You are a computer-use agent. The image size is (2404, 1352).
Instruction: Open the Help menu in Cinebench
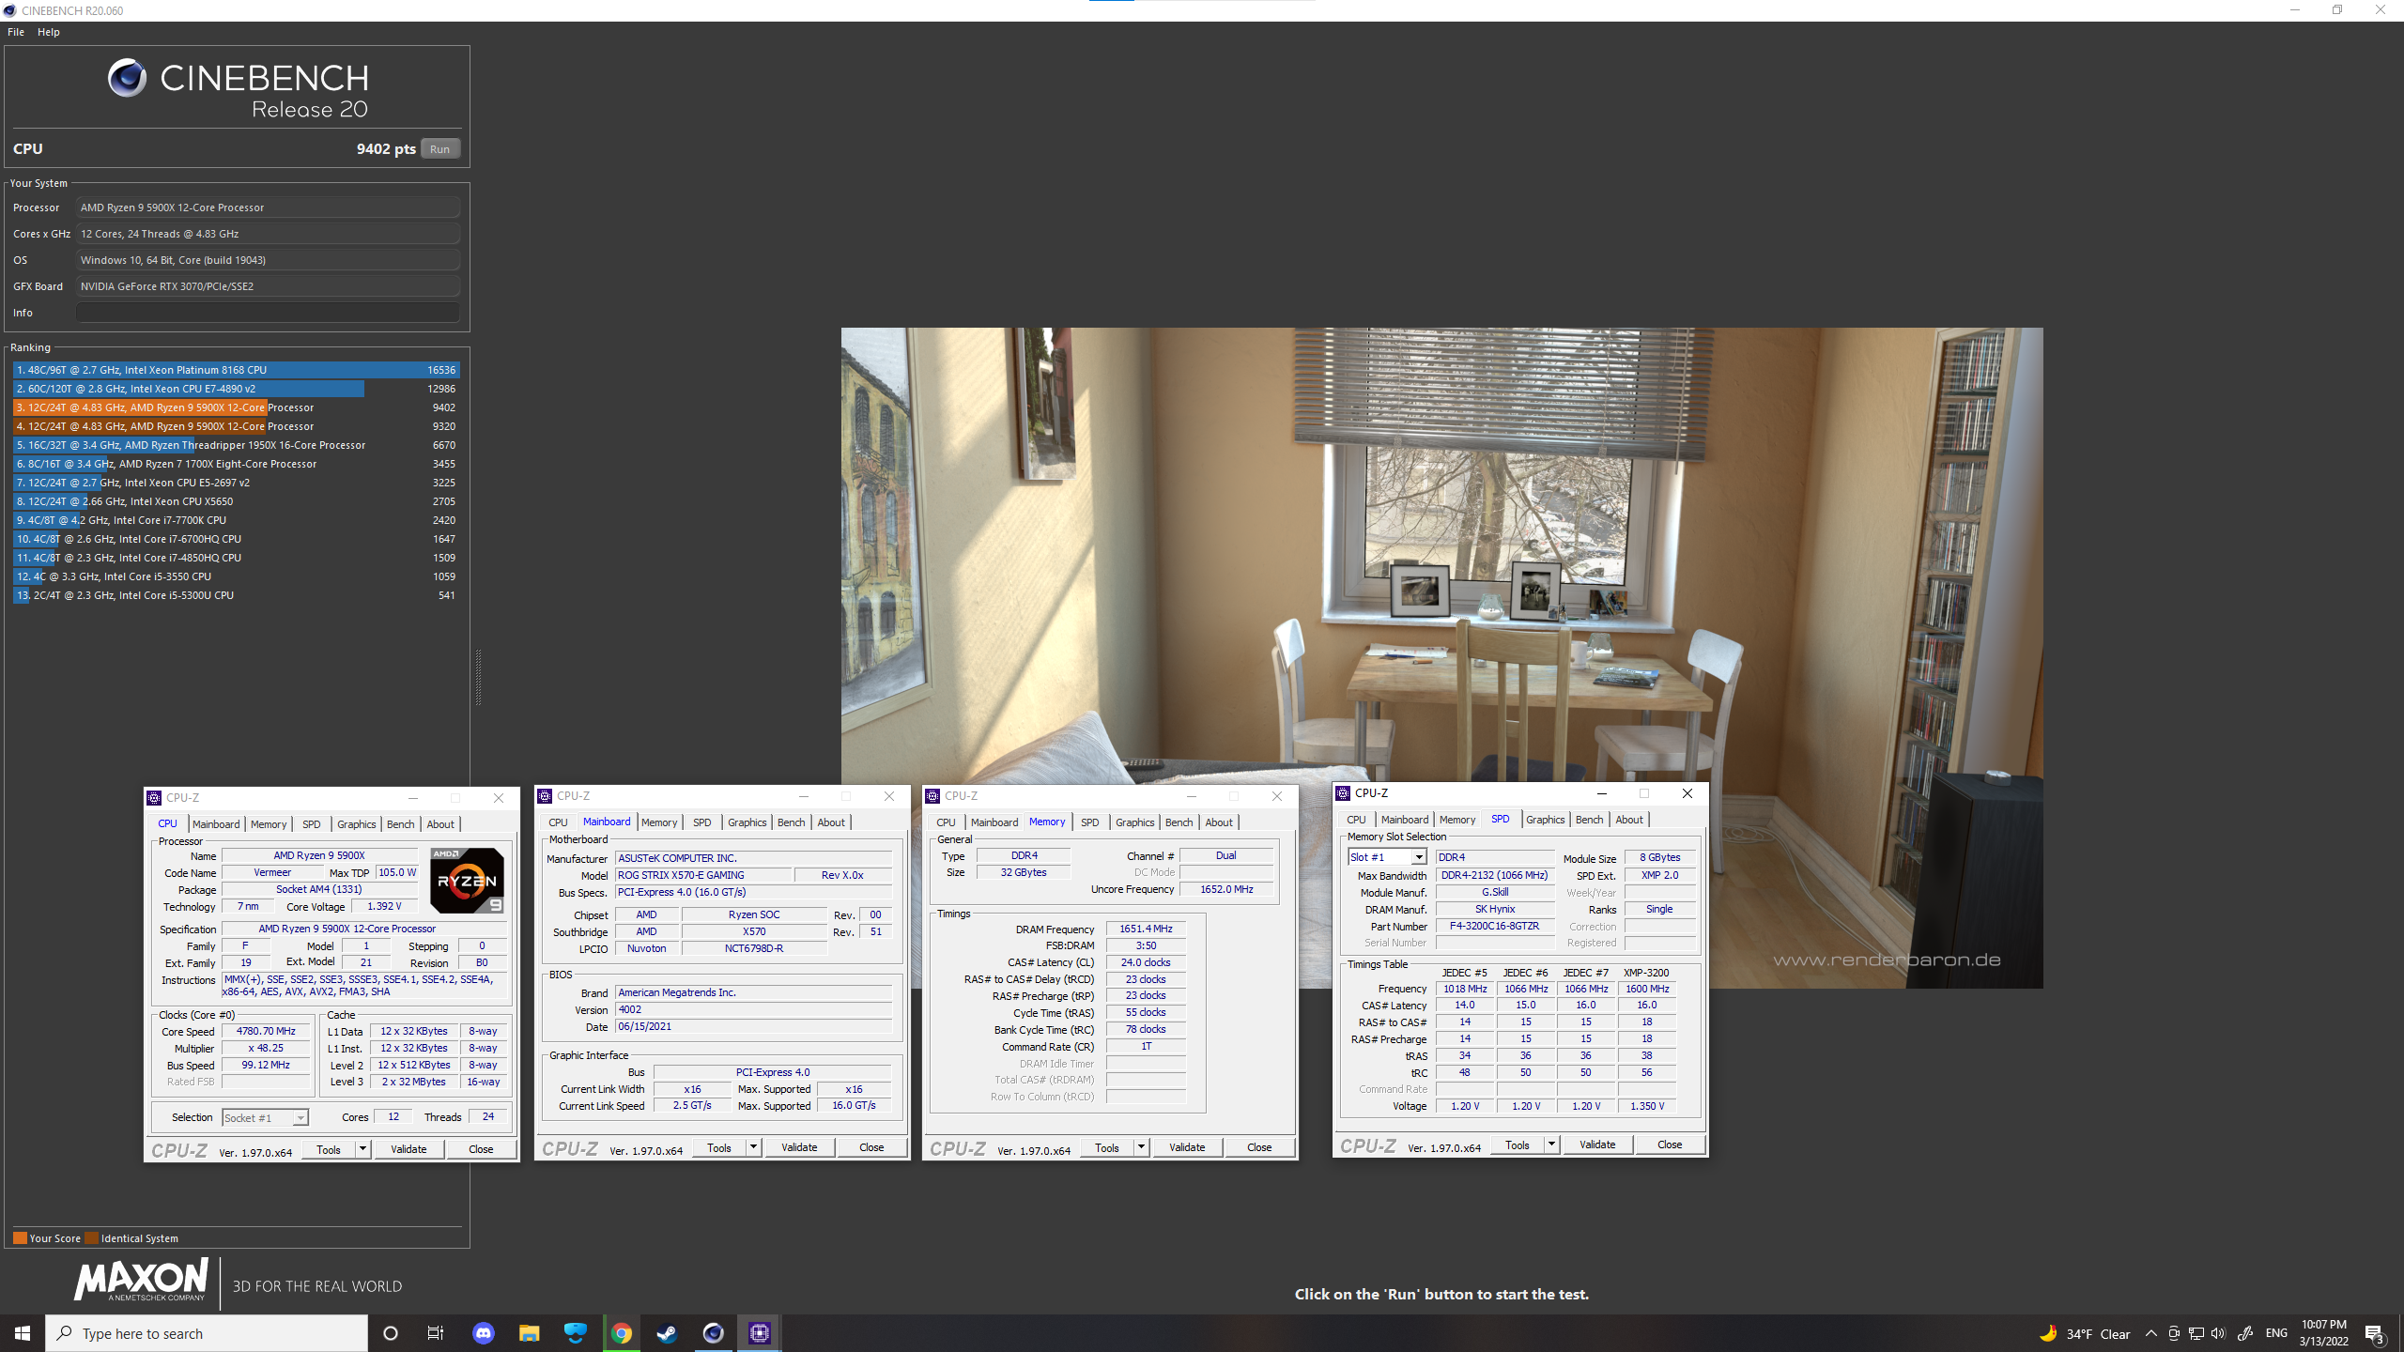[49, 32]
